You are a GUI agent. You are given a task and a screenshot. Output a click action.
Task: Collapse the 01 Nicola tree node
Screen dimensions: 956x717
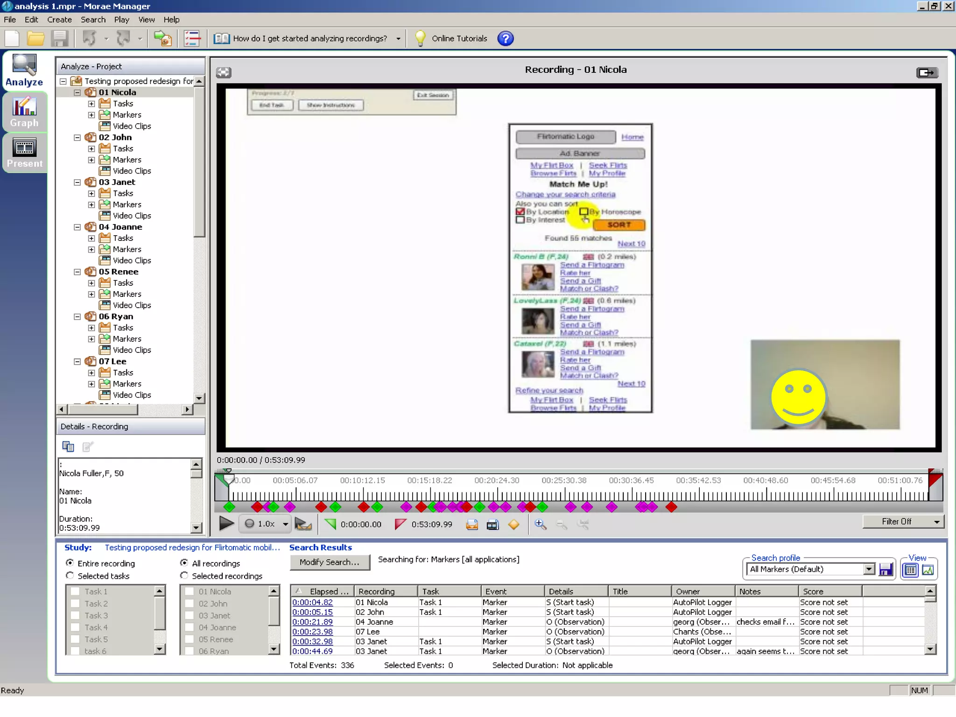(x=77, y=92)
